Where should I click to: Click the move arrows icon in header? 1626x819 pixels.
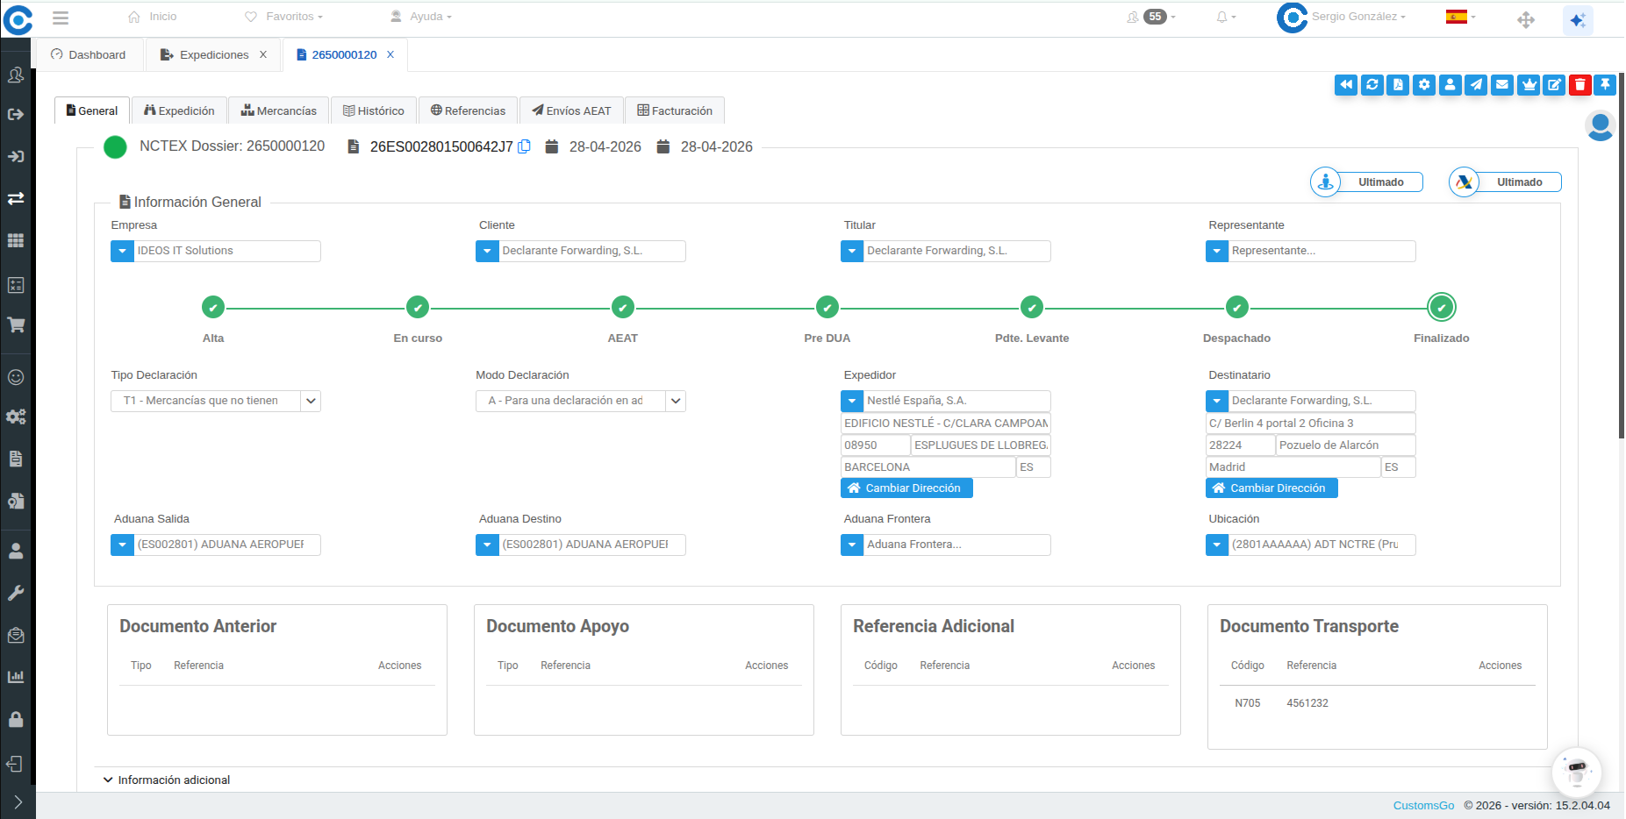coord(1526,19)
